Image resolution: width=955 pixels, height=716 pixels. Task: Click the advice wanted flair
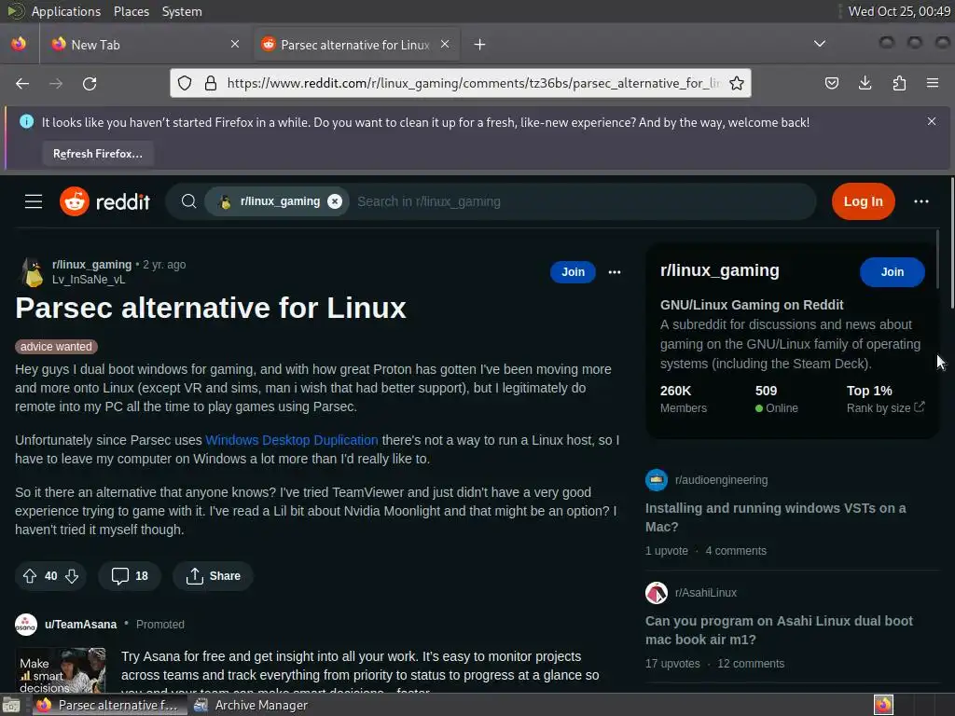pos(56,347)
